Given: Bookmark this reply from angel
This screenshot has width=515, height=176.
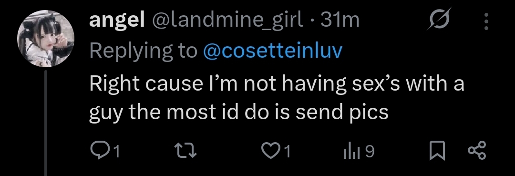Looking at the screenshot, I should click(x=437, y=151).
